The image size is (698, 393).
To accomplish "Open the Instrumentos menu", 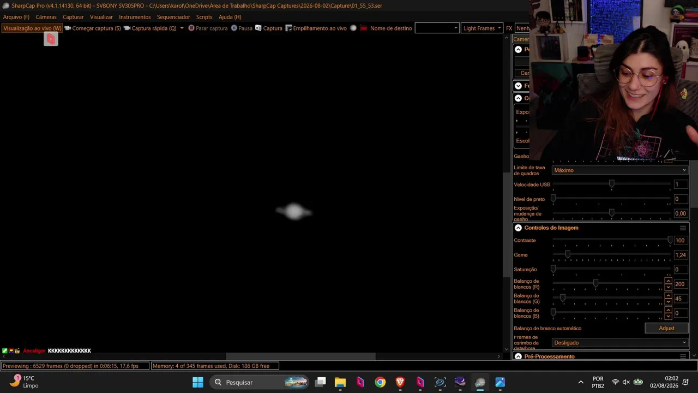I will (x=135, y=17).
